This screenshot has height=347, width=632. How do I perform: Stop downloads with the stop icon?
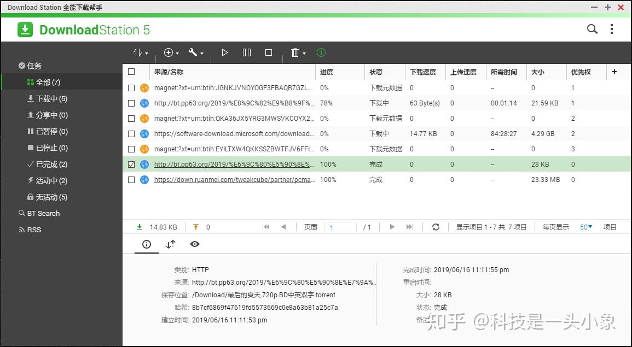[268, 52]
